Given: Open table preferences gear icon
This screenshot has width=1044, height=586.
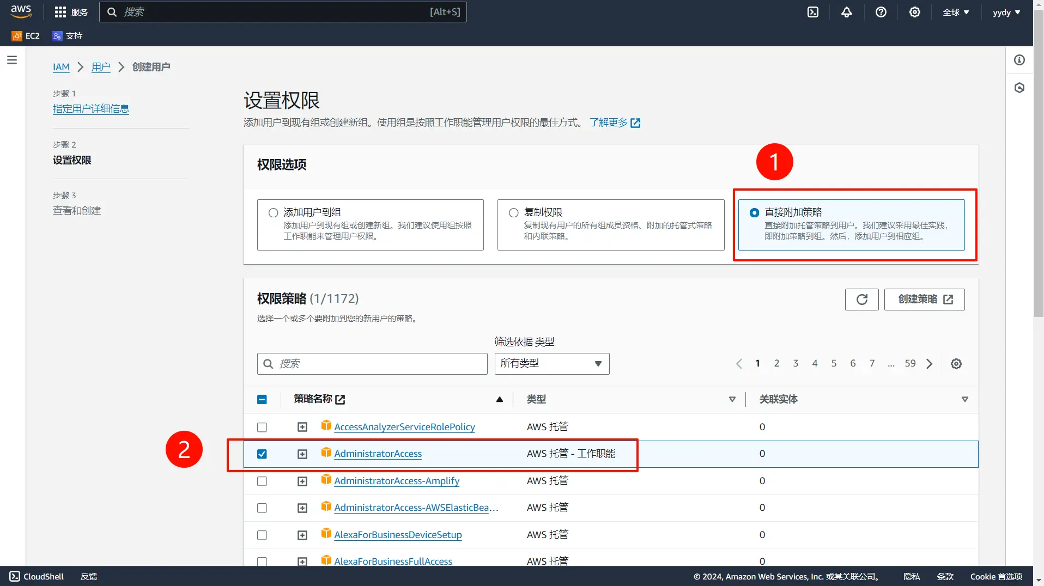Looking at the screenshot, I should 956,364.
